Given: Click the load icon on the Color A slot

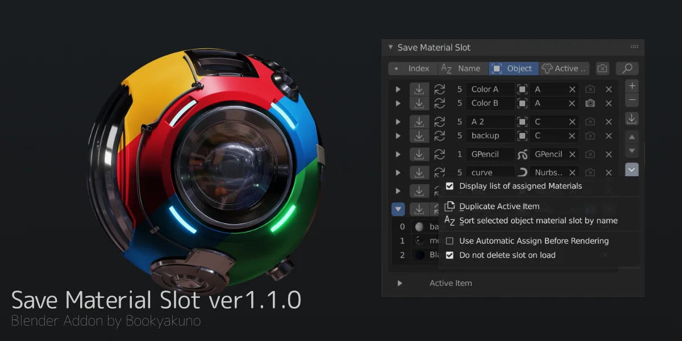Looking at the screenshot, I should point(419,89).
